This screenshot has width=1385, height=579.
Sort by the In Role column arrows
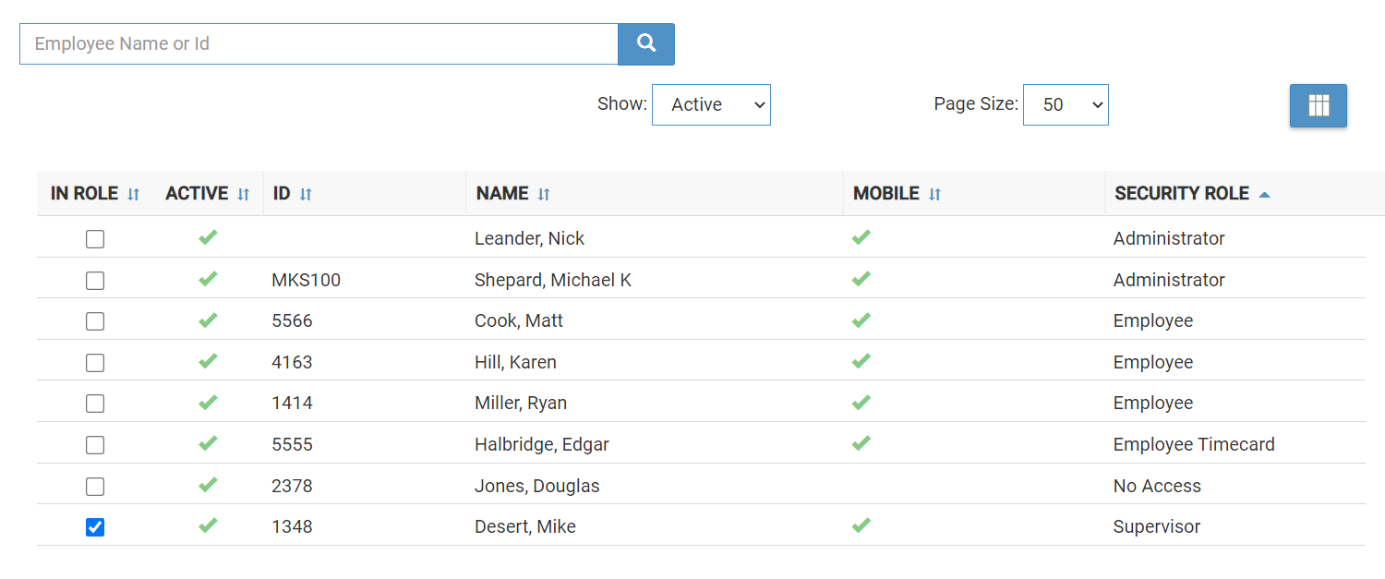coord(133,194)
